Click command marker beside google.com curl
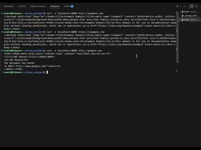Image resolution: width=201 pixels, height=150 pixels. (x=2, y=50)
